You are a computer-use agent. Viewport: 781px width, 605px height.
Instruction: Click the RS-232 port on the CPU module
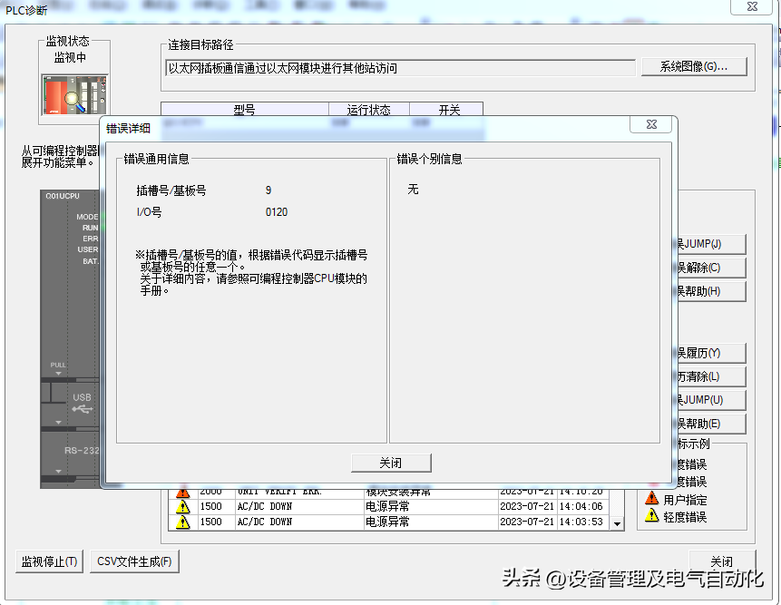(80, 450)
